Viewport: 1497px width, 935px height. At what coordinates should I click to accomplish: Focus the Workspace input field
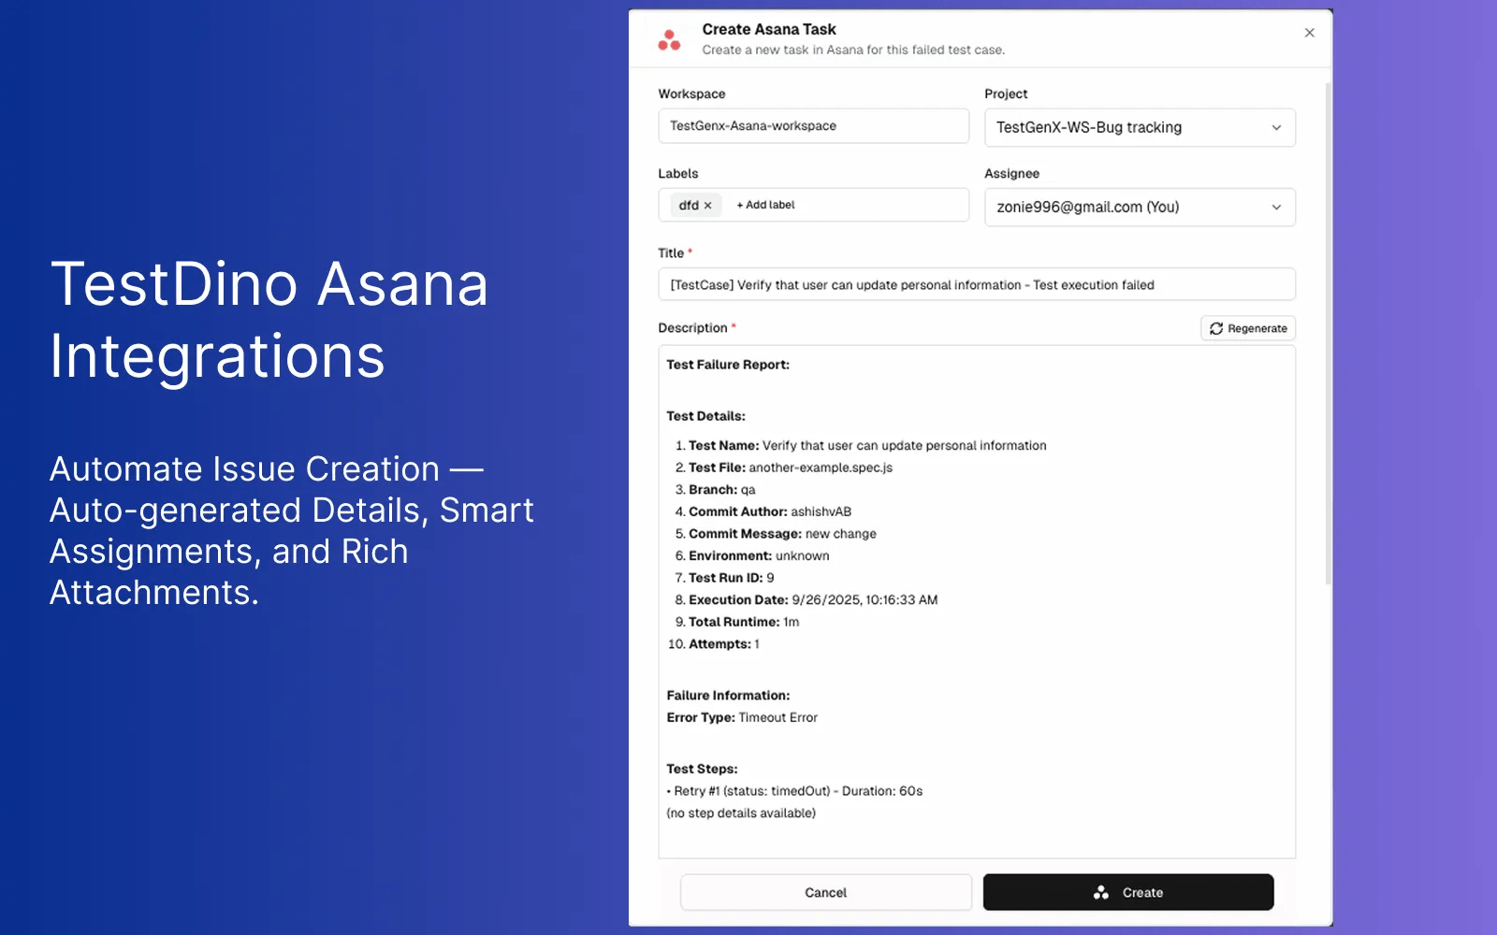(x=813, y=126)
